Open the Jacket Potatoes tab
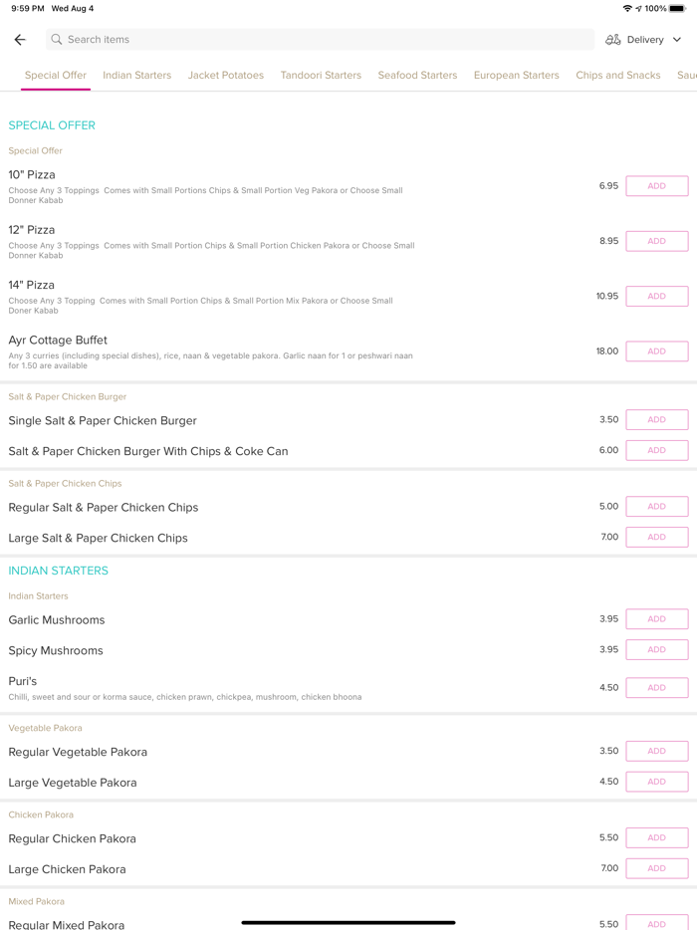The width and height of the screenshot is (697, 930). [226, 76]
